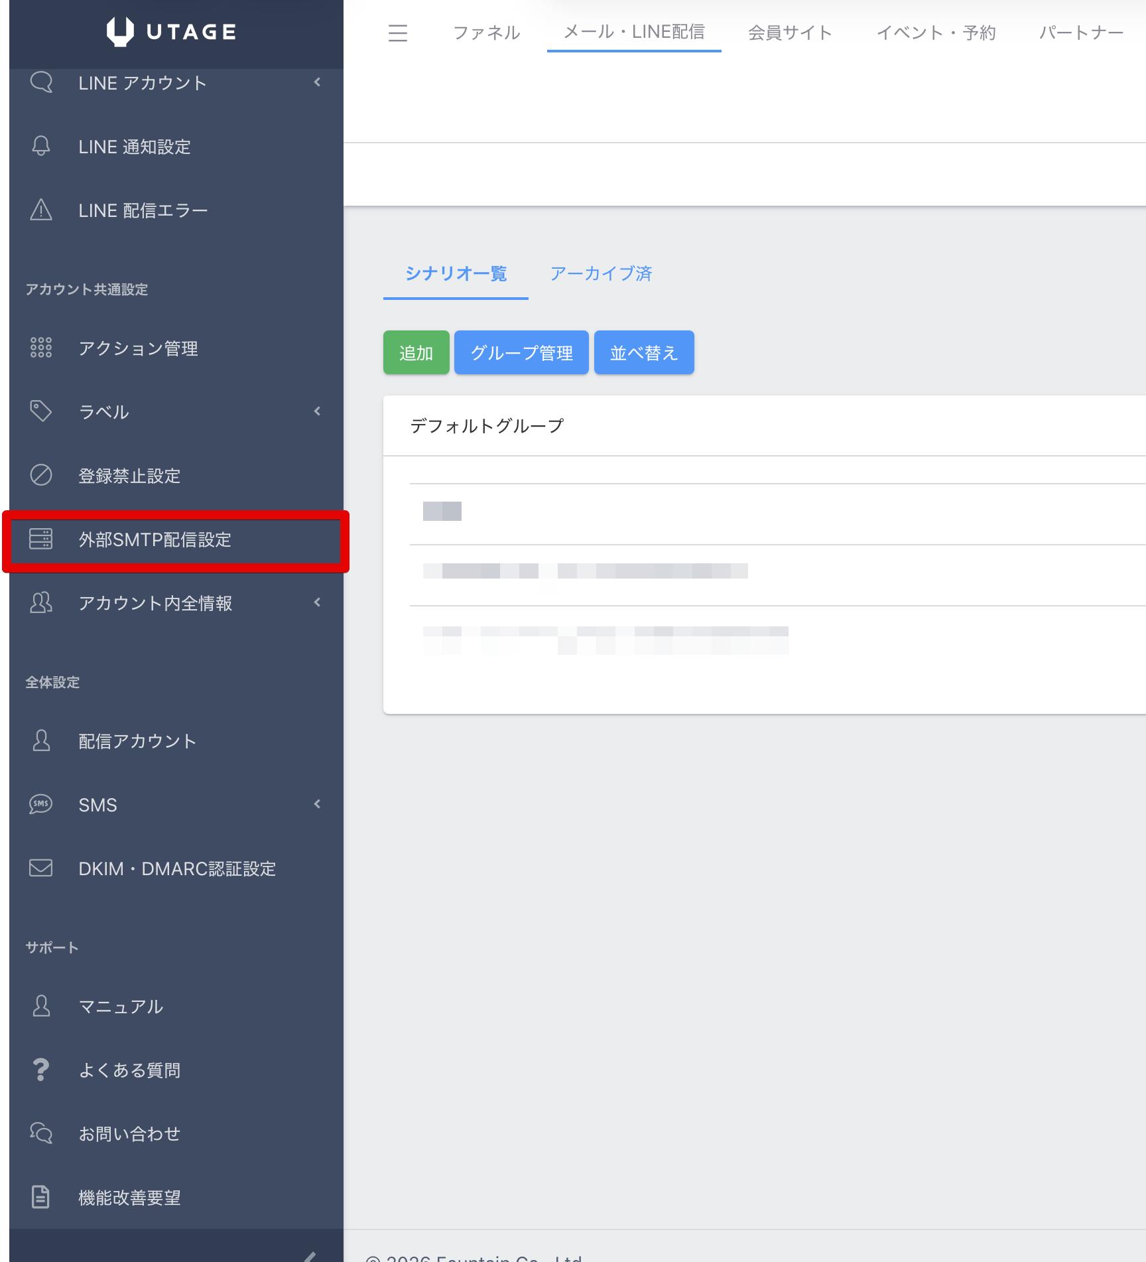1146x1262 pixels.
Task: Click the グループ管理 button
Action: pos(521,352)
